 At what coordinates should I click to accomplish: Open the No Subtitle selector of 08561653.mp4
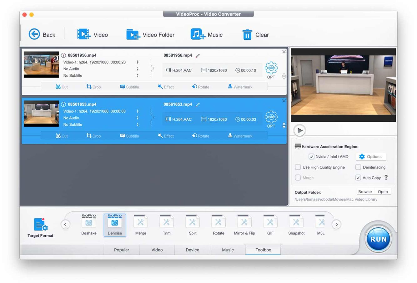pyautogui.click(x=138, y=124)
